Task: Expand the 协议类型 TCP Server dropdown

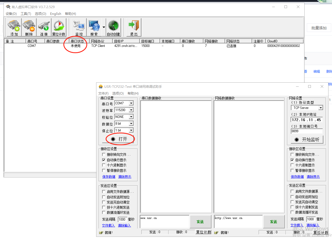Action: [321, 108]
